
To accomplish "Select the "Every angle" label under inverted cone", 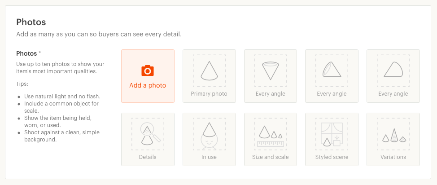I will coord(271,94).
